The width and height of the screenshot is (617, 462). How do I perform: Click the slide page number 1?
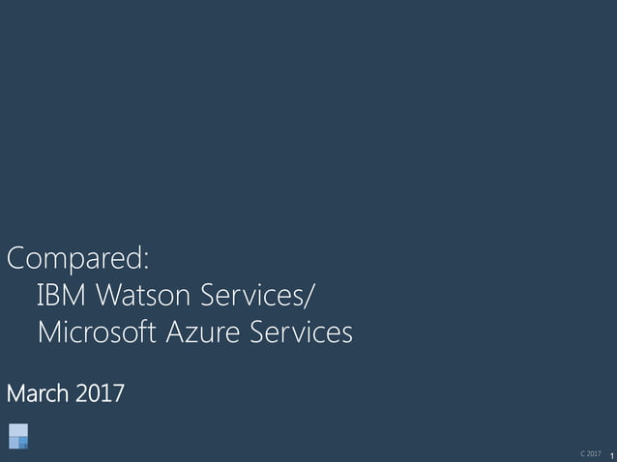[611, 454]
